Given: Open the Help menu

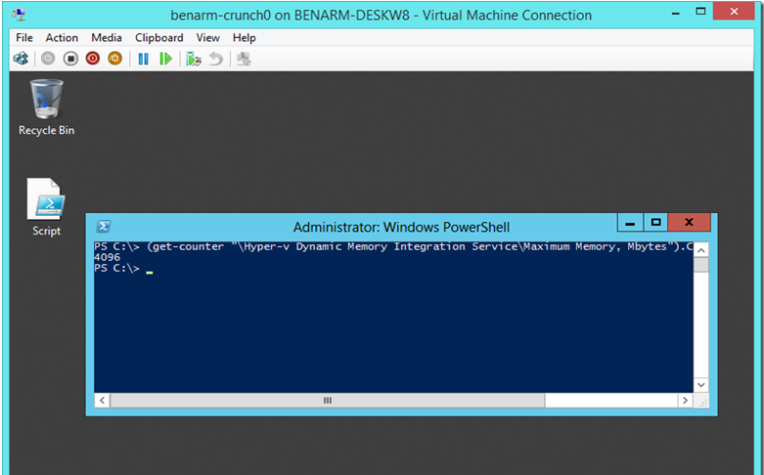Looking at the screenshot, I should pos(245,37).
